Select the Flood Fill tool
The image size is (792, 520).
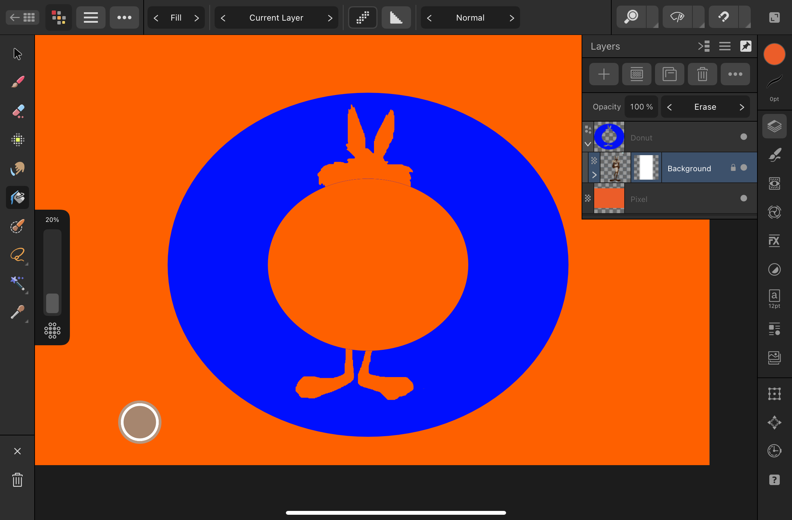click(17, 197)
